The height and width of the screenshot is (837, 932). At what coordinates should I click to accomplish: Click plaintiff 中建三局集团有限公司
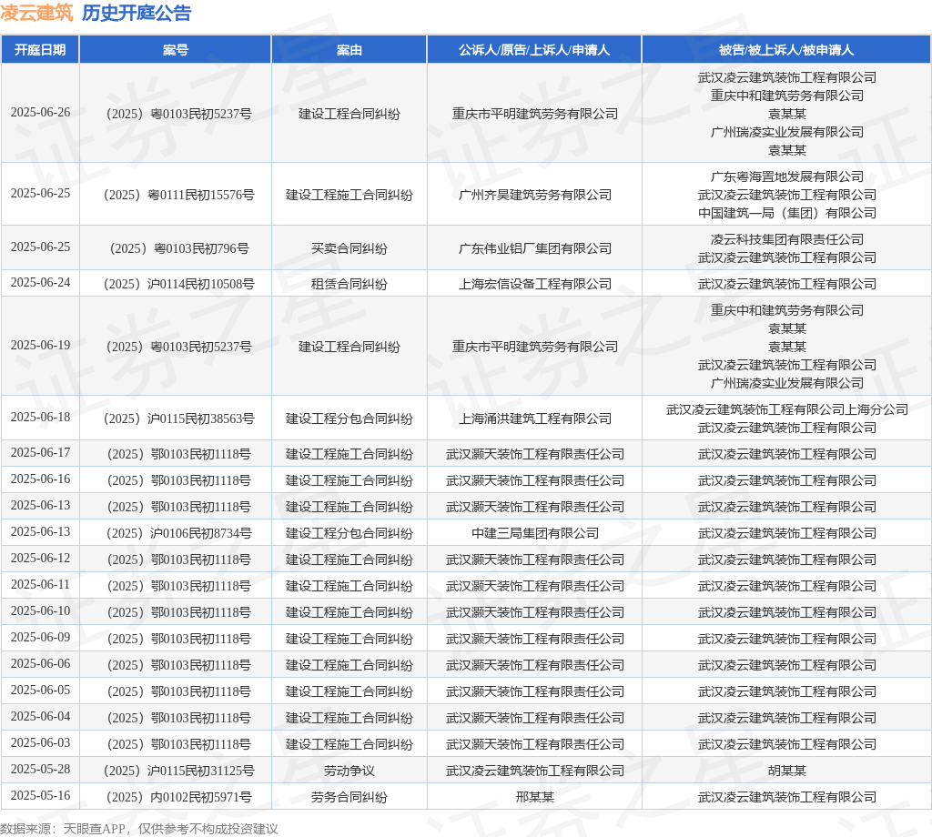click(535, 533)
